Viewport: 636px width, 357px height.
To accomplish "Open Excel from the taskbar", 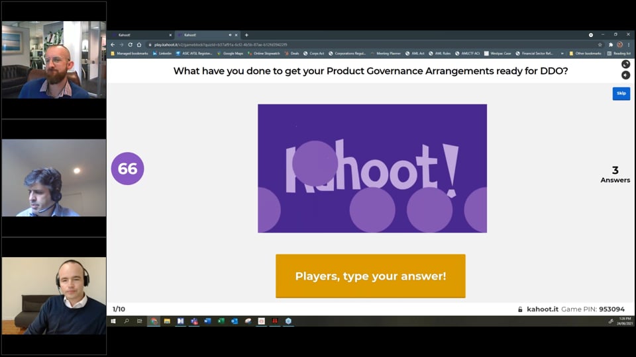I will 221,321.
